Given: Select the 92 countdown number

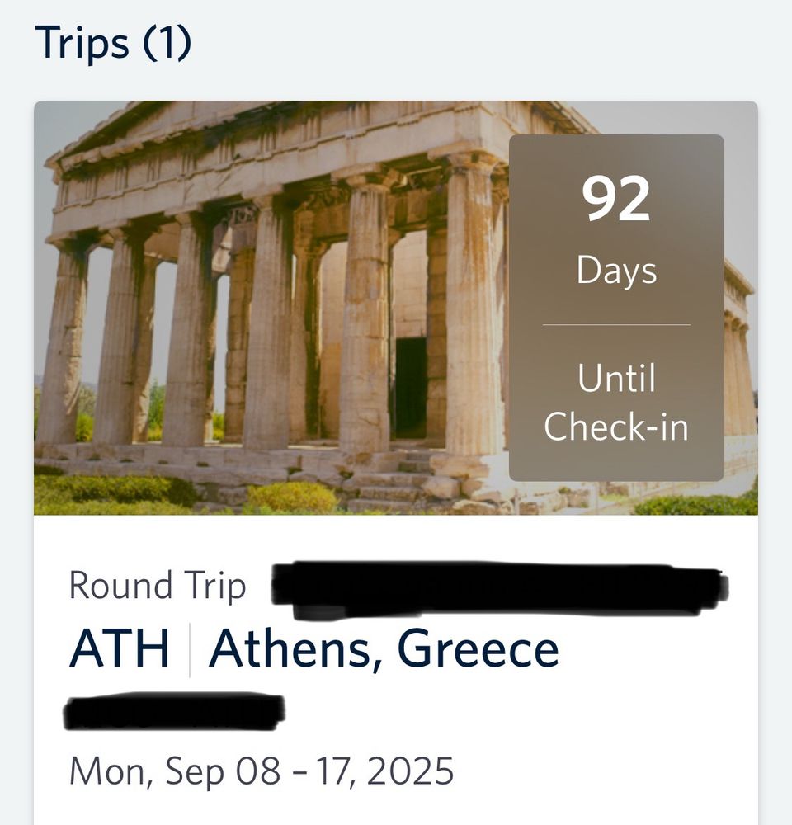Looking at the screenshot, I should (616, 198).
